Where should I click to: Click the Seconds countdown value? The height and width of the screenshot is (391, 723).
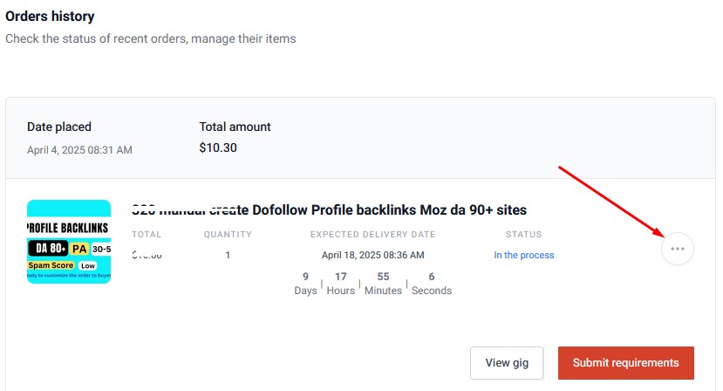432,284
